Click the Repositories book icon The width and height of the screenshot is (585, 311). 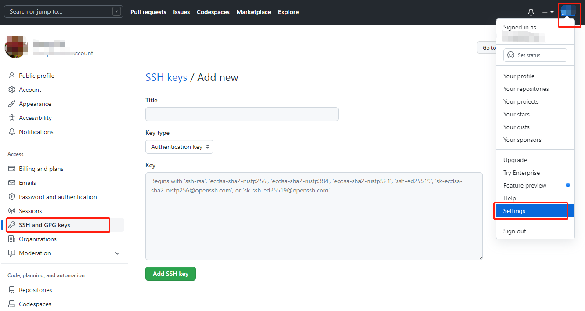12,290
